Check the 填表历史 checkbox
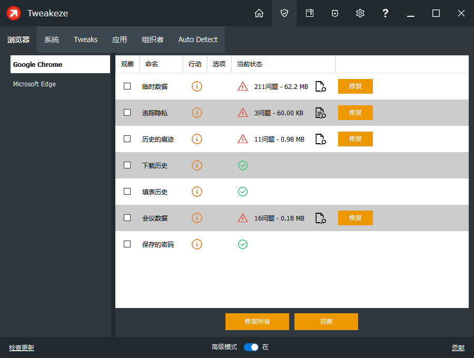 click(127, 191)
